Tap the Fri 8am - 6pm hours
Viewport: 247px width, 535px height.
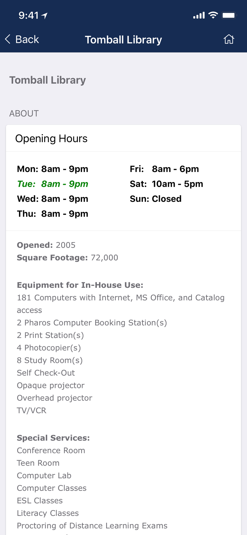point(164,169)
